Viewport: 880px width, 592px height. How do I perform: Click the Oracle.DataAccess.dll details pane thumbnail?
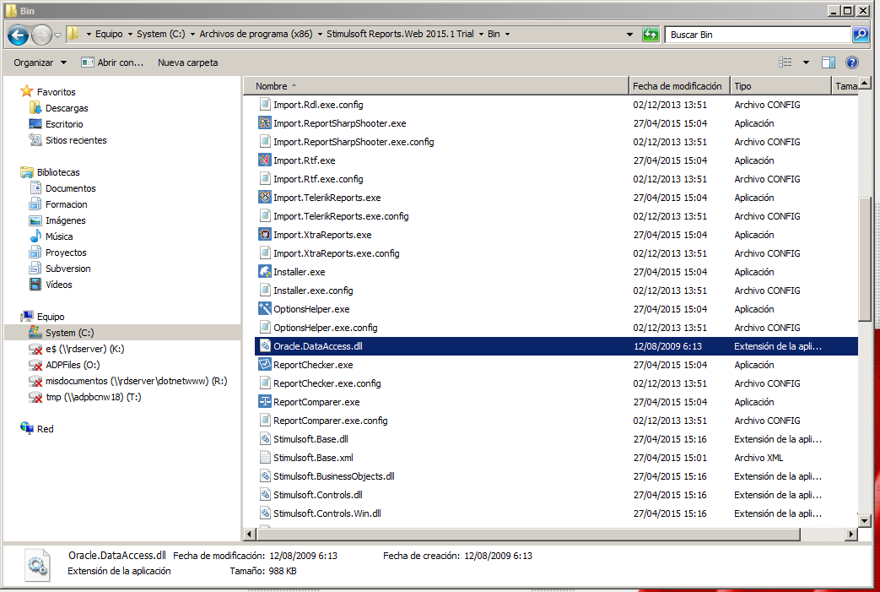pyautogui.click(x=37, y=564)
